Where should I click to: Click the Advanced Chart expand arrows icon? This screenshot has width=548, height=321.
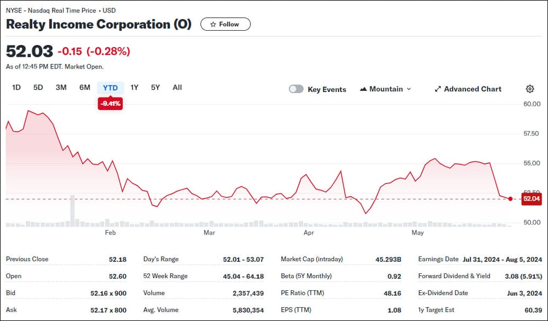pyautogui.click(x=437, y=89)
